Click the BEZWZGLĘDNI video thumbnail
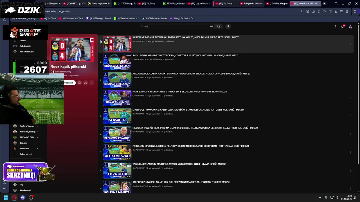360x202 pixels. click(x=117, y=98)
